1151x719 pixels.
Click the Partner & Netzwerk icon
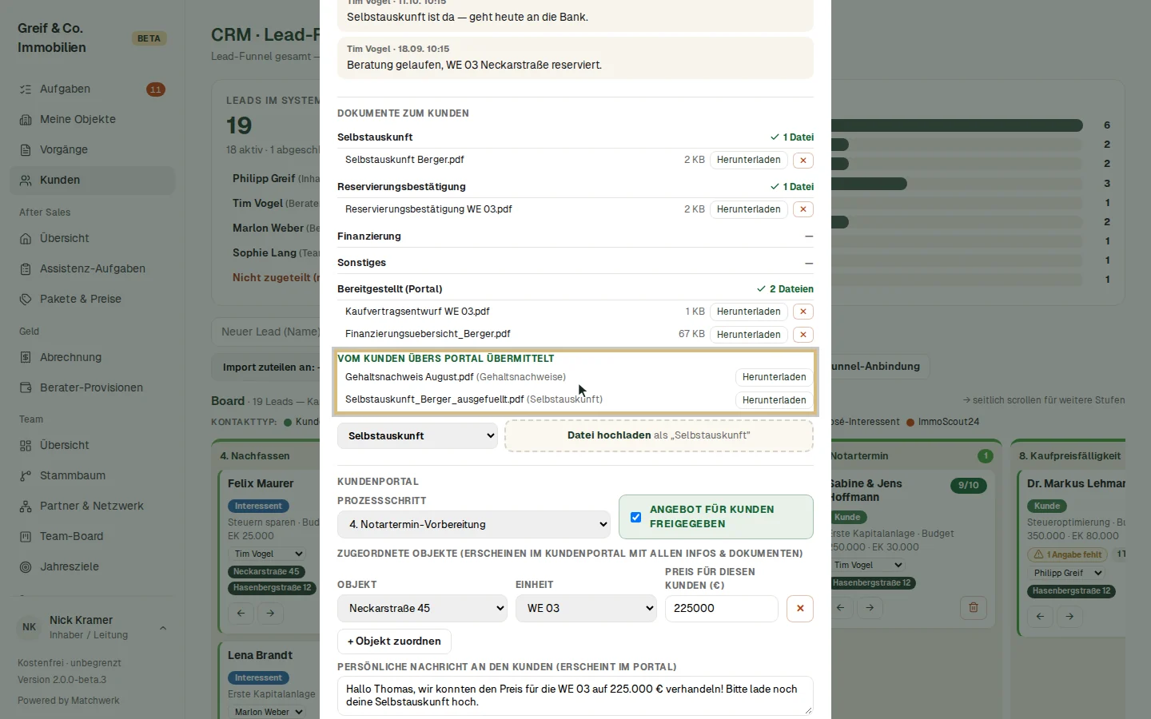[26, 506]
